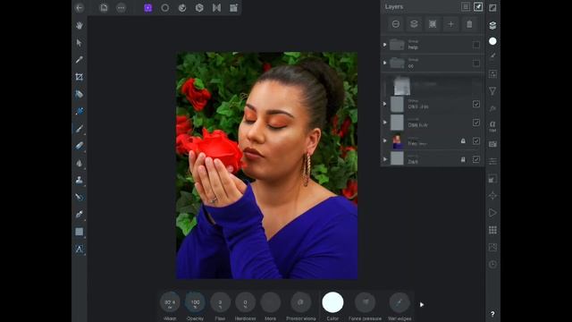
Task: Delete layer with trash button
Action: (469, 24)
